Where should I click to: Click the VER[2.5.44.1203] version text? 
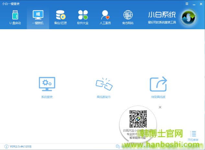21,146
